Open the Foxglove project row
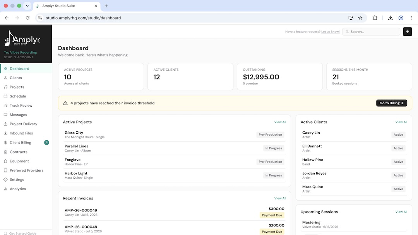The width and height of the screenshot is (418, 235). point(174,162)
